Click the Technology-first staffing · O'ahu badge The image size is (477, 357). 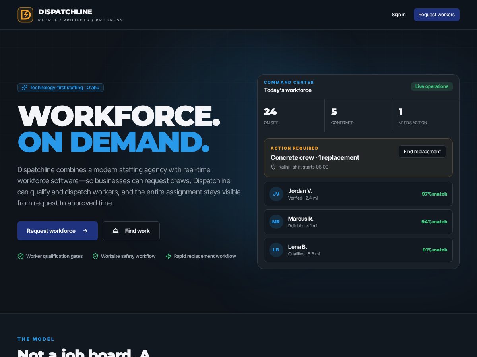pyautogui.click(x=60, y=88)
